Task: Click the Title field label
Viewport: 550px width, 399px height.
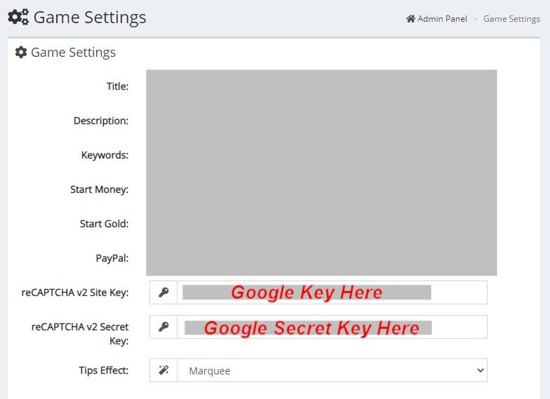Action: 117,86
